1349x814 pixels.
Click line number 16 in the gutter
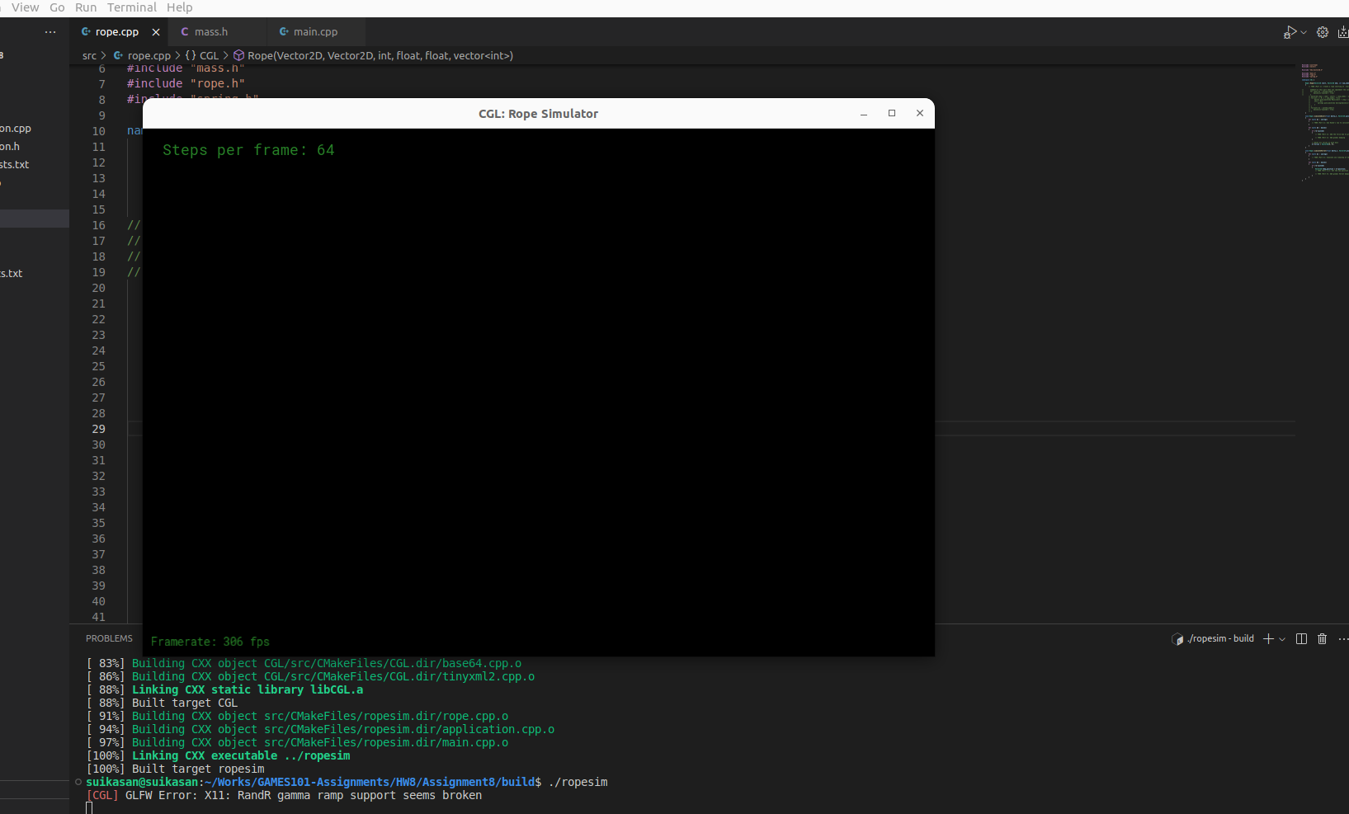tap(99, 225)
